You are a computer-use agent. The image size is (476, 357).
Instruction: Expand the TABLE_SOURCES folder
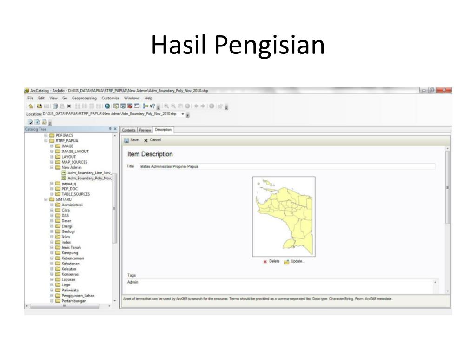[52, 194]
